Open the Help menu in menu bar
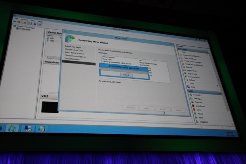The height and width of the screenshot is (164, 246). pos(40,21)
